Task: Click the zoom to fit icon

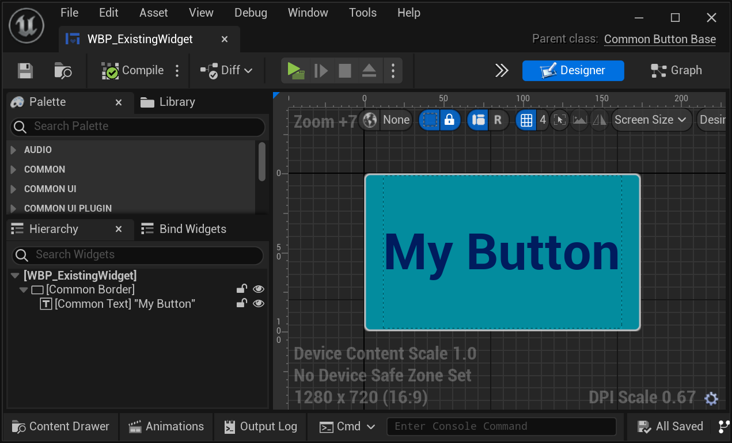Action: point(559,120)
